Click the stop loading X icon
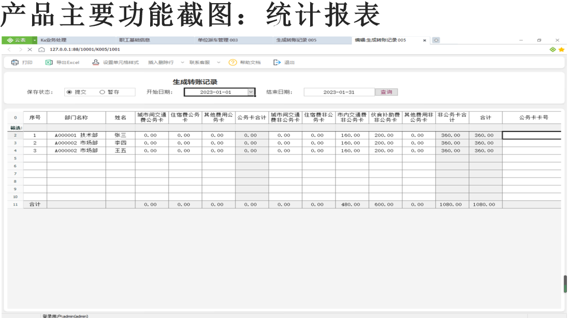 pyautogui.click(x=30, y=49)
